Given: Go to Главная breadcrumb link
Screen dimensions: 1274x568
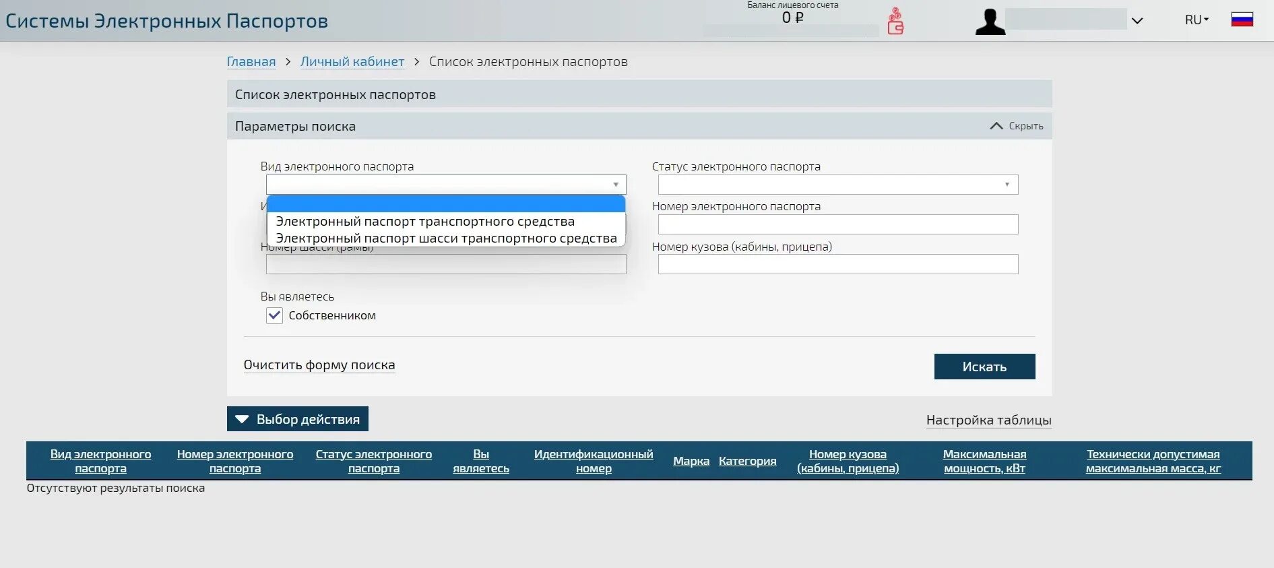Looking at the screenshot, I should [251, 61].
